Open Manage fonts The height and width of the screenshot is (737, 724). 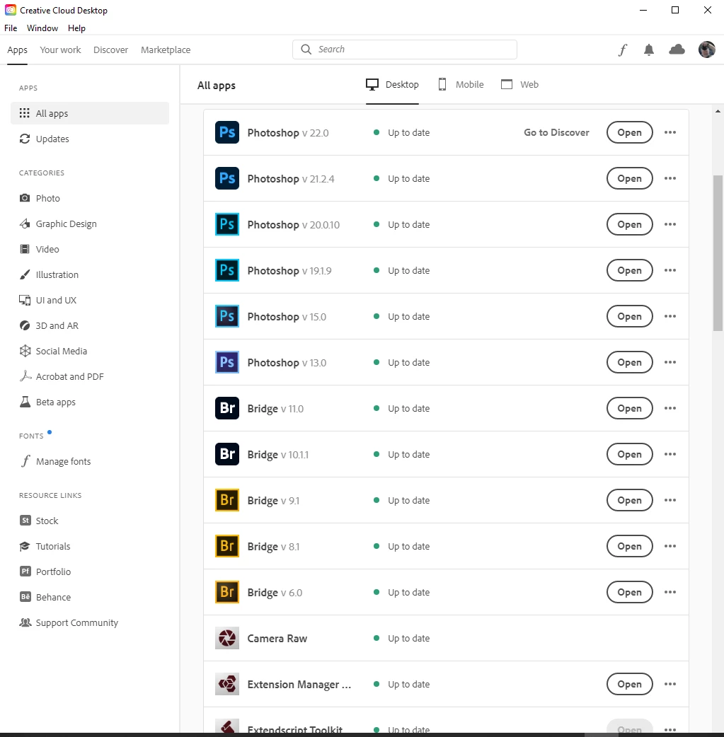tap(55, 462)
